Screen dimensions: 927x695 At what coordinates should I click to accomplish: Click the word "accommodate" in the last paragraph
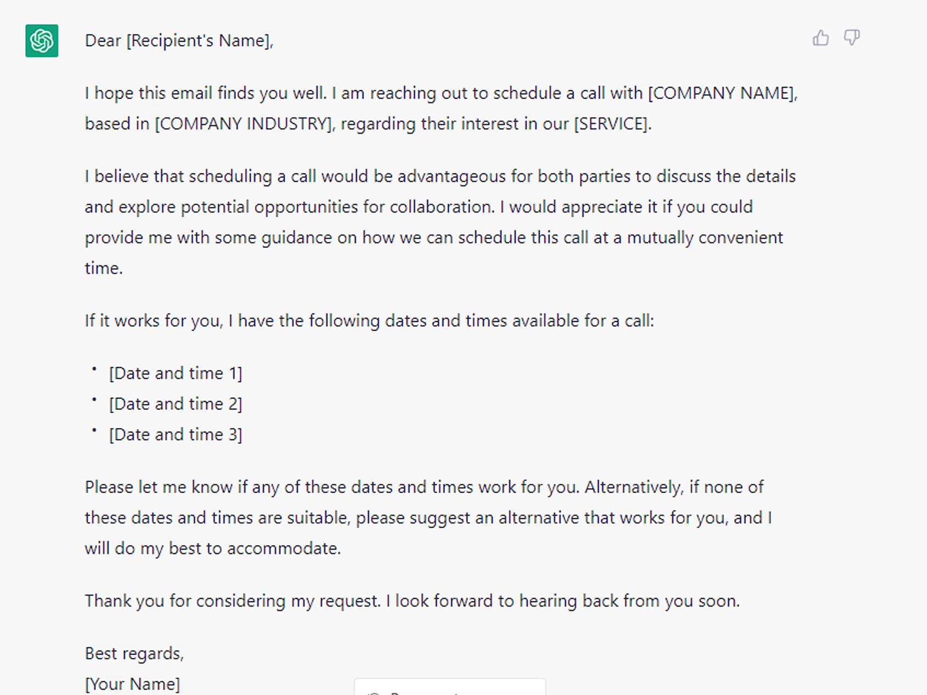coord(282,549)
